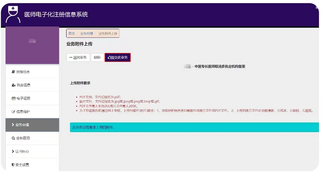Click the blurred user profile in purple panel

click(x=32, y=41)
